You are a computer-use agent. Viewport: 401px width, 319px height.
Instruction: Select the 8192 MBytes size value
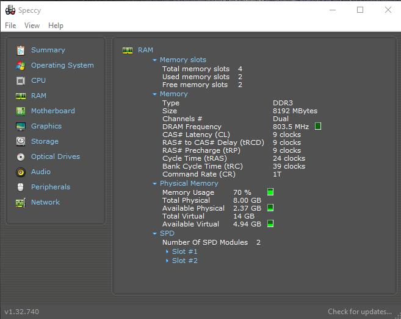(295, 111)
